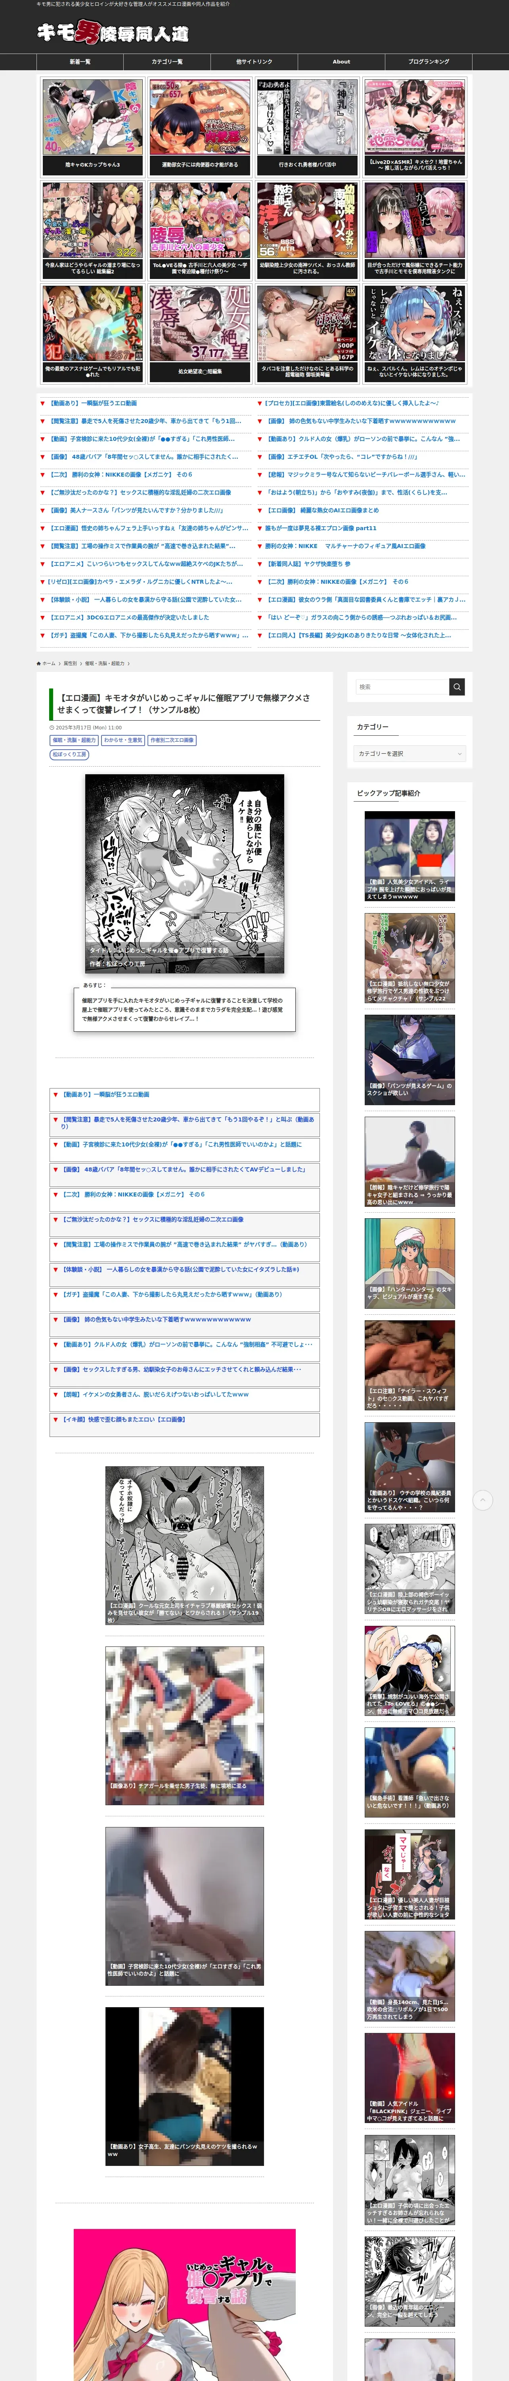Screen dimensions: 509x2381
Task: Open the 催眠・洗脳・超能力 breadcrumb link
Action: pos(103,663)
